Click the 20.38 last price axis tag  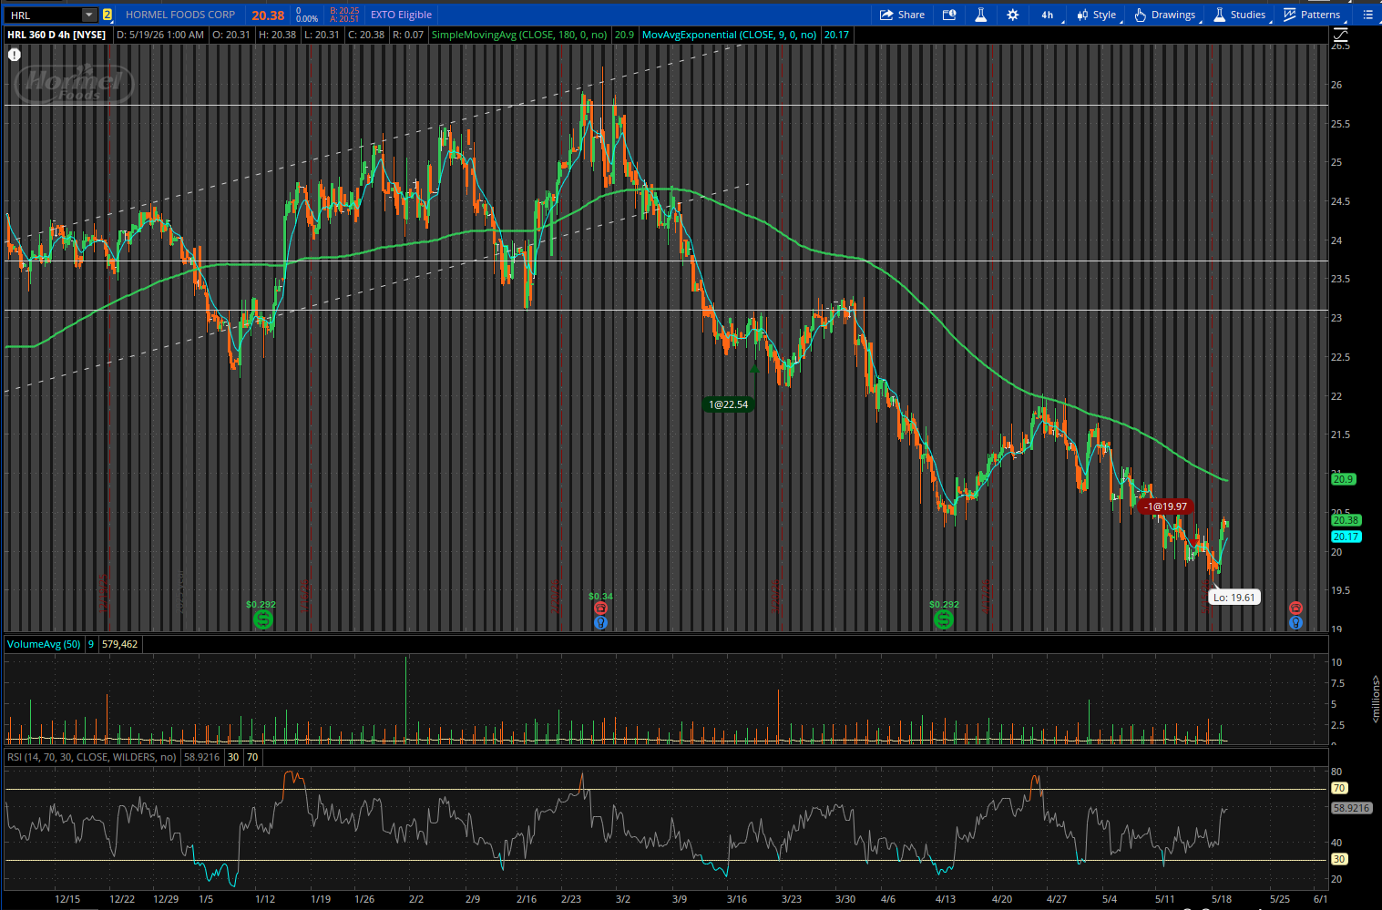[1346, 520]
